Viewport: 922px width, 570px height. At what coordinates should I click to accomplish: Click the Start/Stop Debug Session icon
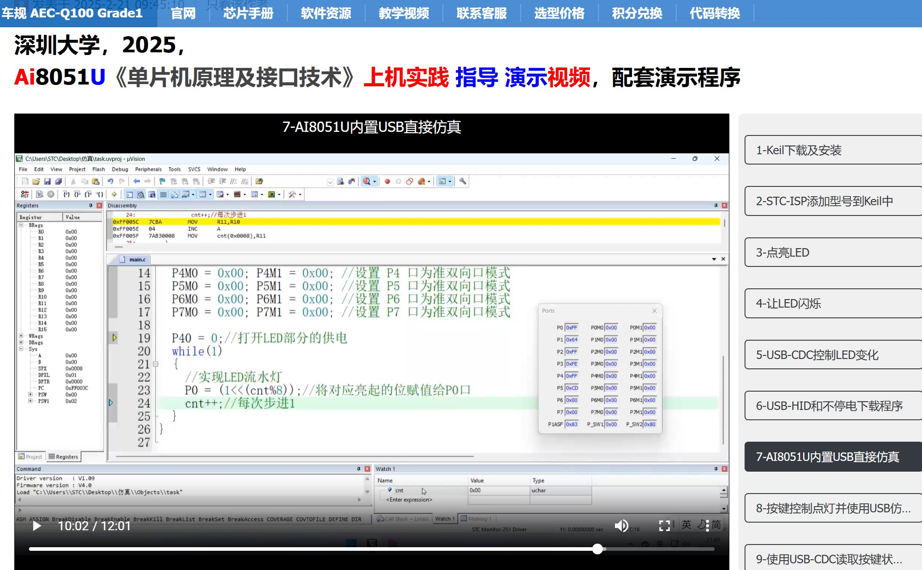click(x=366, y=182)
